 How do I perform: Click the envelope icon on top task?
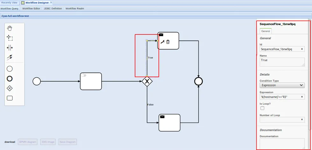click(x=161, y=35)
